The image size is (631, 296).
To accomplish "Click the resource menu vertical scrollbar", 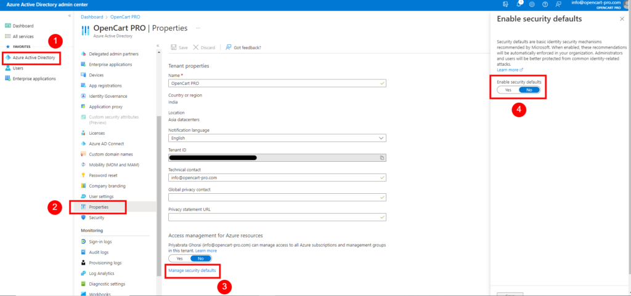I will pos(158,196).
